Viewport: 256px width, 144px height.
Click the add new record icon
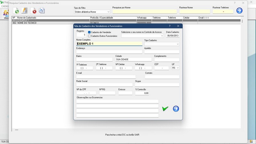(x=16, y=11)
